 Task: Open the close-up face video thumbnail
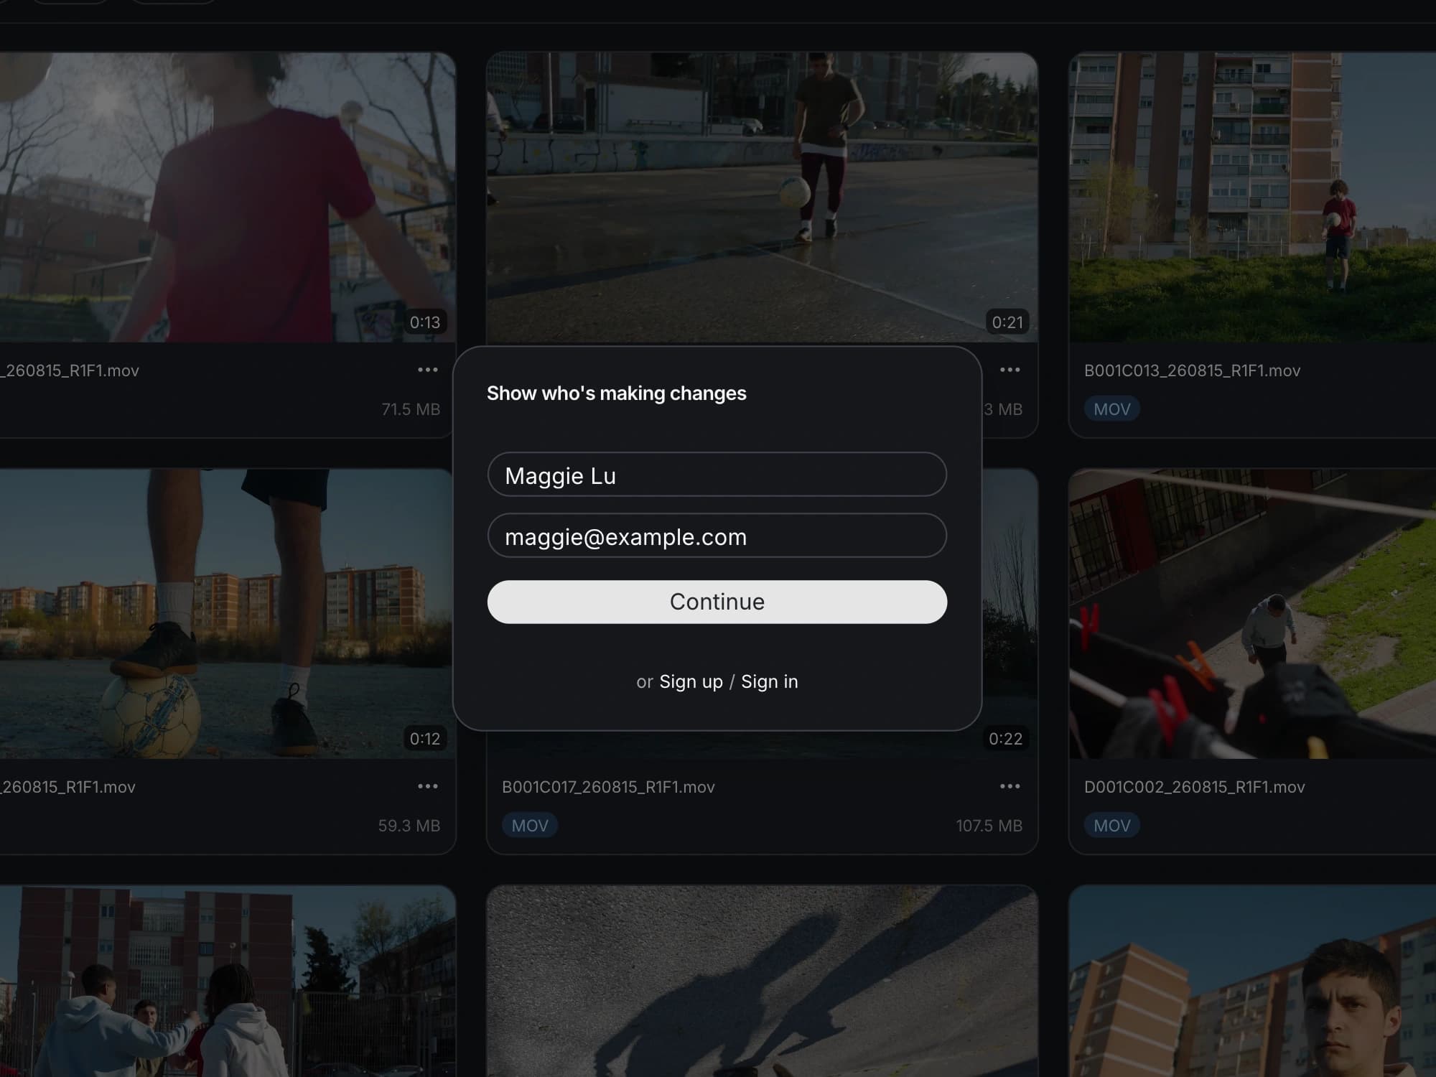point(1252,981)
